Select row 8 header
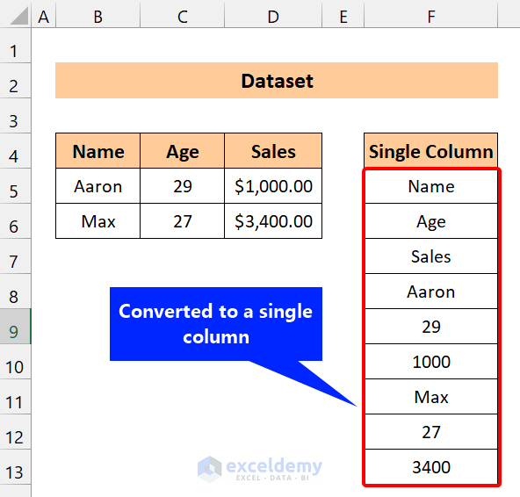 (x=15, y=292)
